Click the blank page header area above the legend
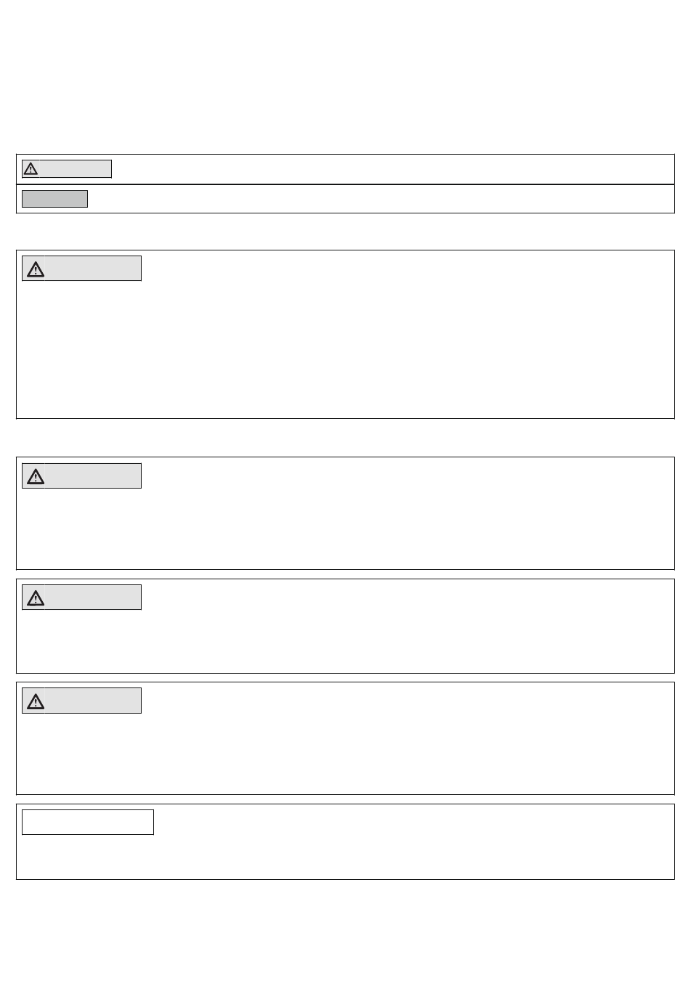The width and height of the screenshot is (690, 1004). pos(345,76)
